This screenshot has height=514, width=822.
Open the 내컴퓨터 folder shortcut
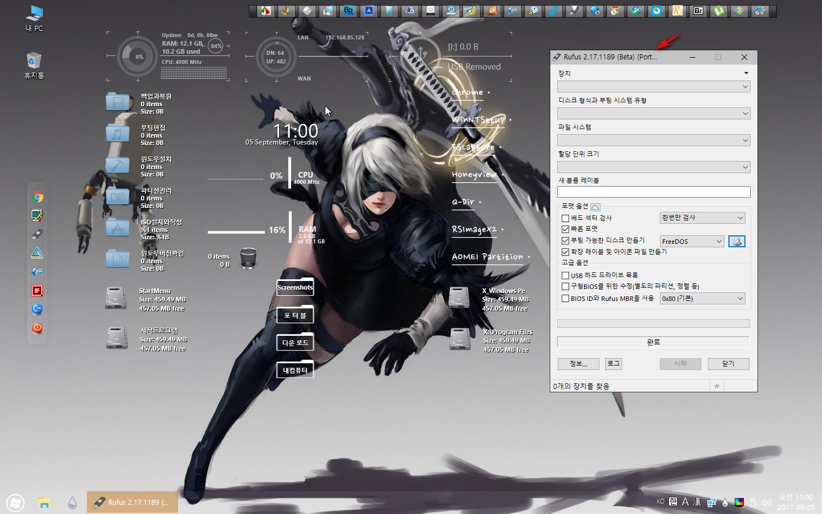click(x=295, y=370)
